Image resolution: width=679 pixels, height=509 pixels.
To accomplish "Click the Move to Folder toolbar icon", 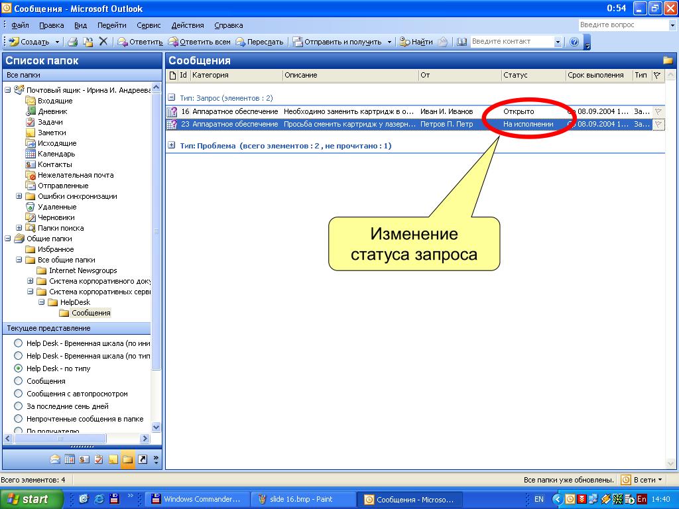I will pos(88,42).
